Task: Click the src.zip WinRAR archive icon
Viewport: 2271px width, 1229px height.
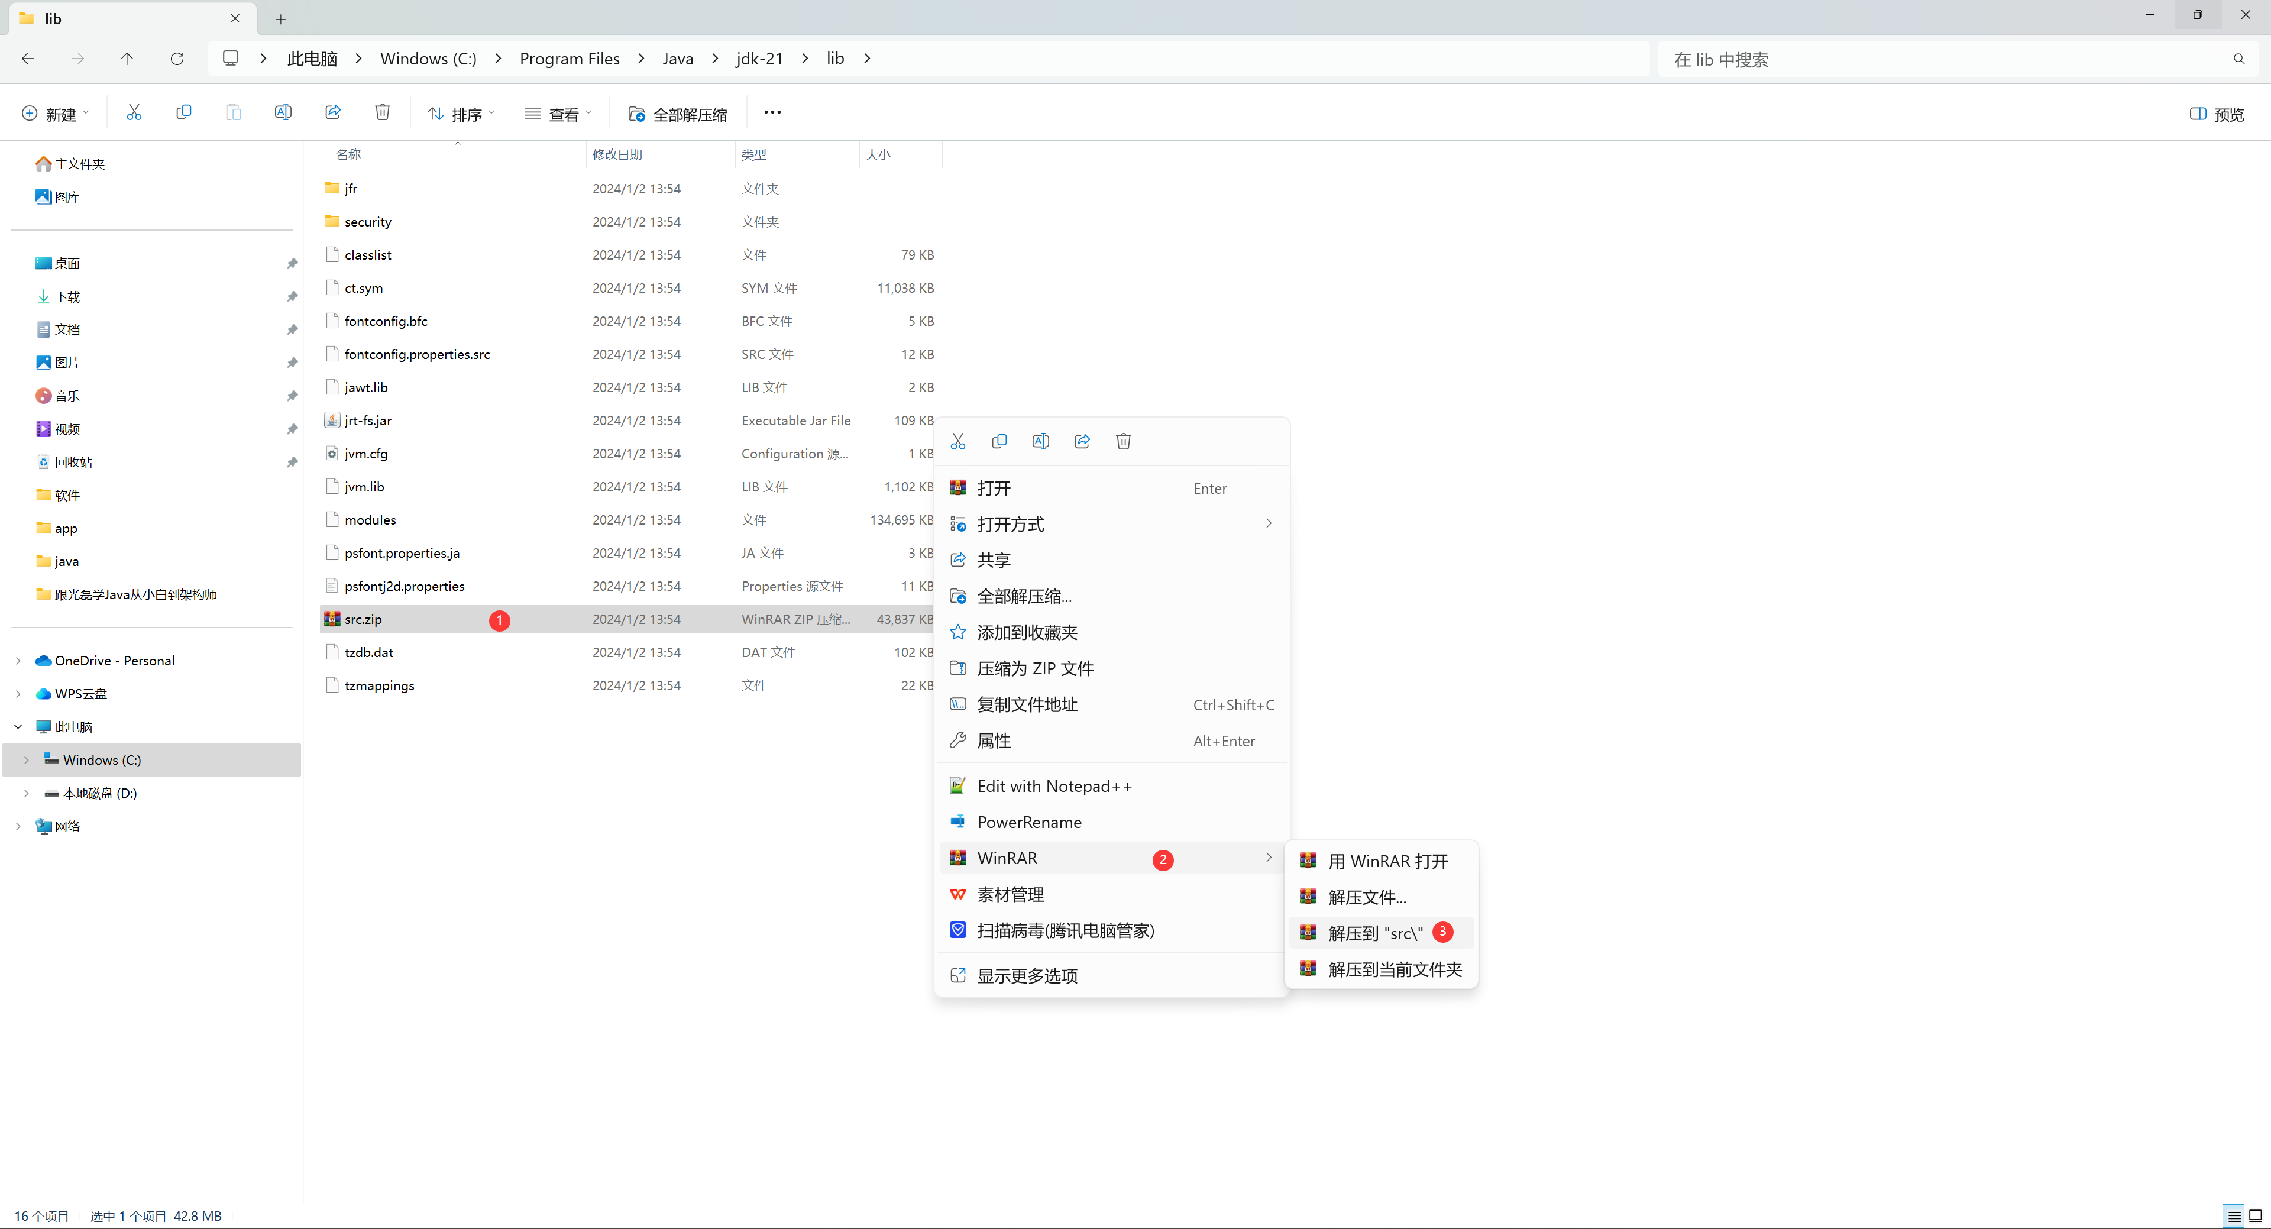Action: pyautogui.click(x=332, y=619)
